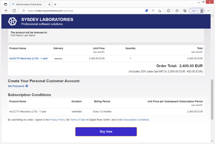Click the Read aloud icon
Image resolution: width=215 pixels, height=144 pixels.
click(153, 11)
